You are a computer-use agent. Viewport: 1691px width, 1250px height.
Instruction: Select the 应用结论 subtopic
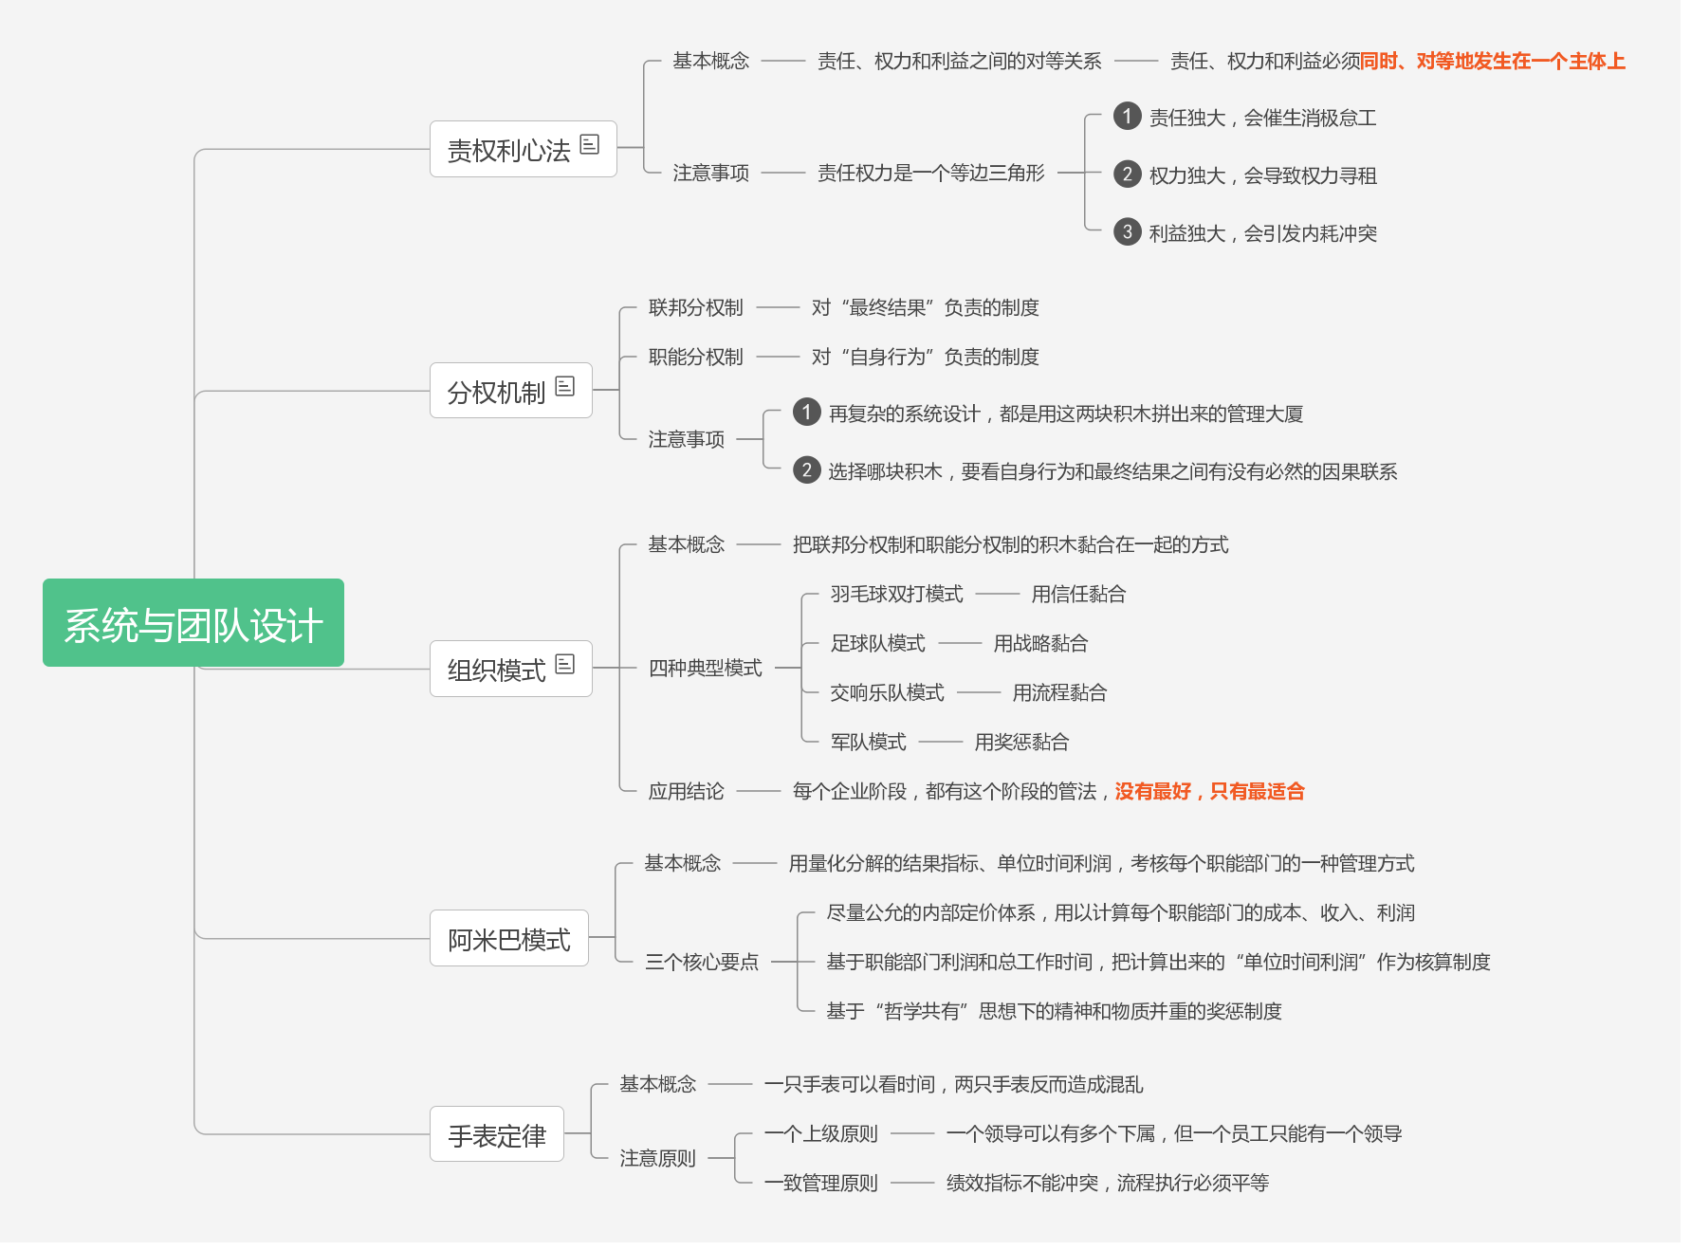pos(687,791)
